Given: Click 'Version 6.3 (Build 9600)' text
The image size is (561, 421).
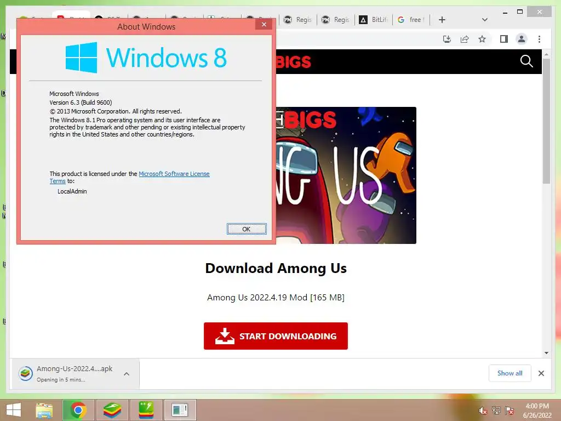Looking at the screenshot, I should click(81, 103).
